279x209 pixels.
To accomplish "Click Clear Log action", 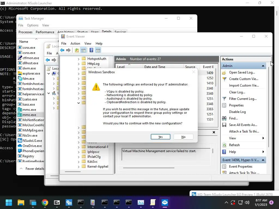I will [x=237, y=92].
